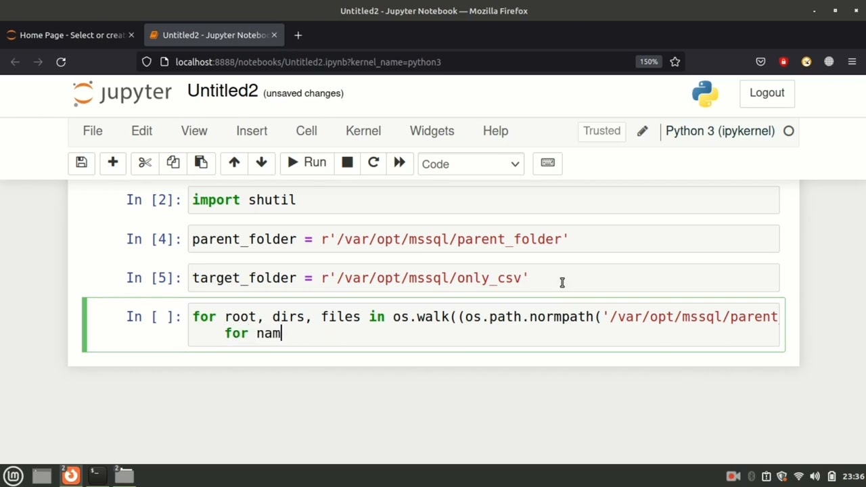The height and width of the screenshot is (487, 866).
Task: Open the globe extension icon
Action: pyautogui.click(x=829, y=62)
